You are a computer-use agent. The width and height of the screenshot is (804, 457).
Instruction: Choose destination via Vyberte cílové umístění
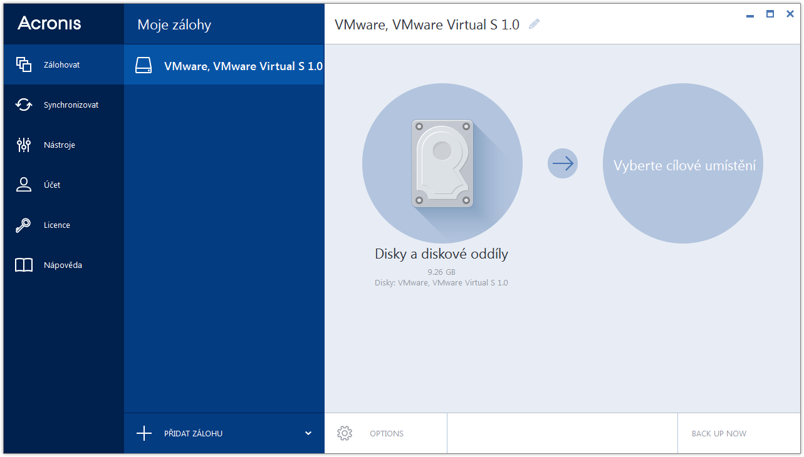point(683,163)
